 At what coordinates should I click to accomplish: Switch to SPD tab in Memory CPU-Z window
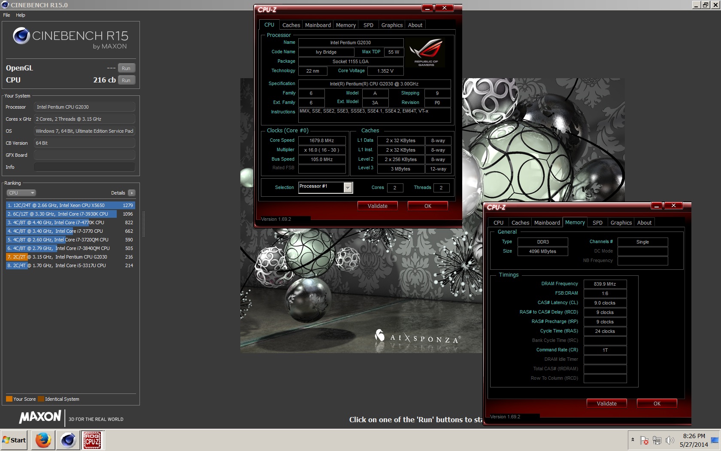click(597, 223)
